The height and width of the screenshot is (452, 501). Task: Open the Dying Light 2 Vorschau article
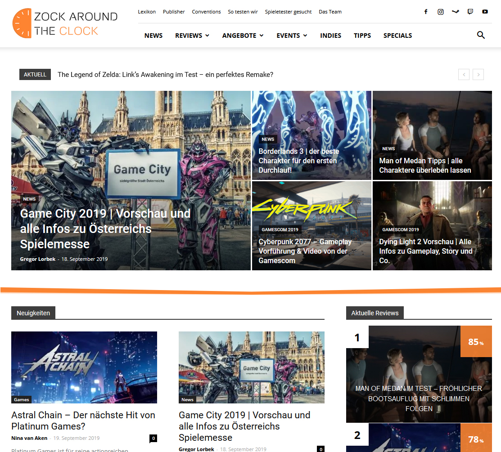point(425,251)
